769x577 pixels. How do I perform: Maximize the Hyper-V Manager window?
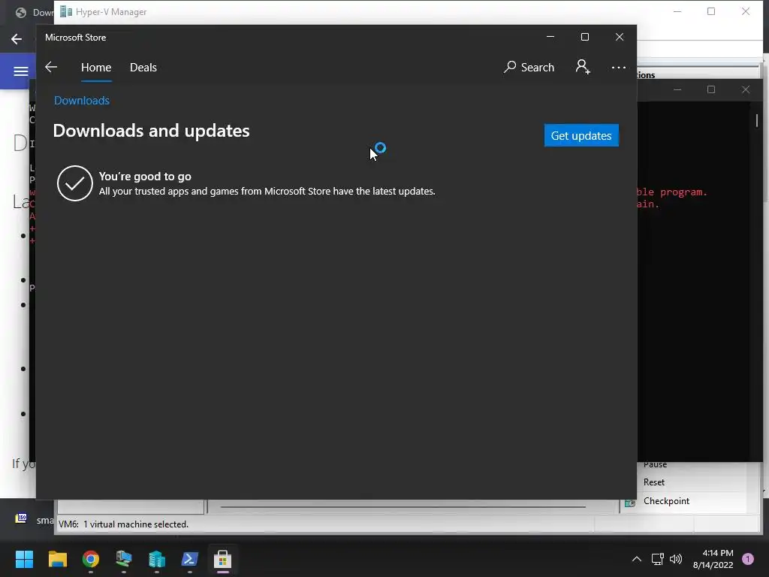[x=711, y=12]
